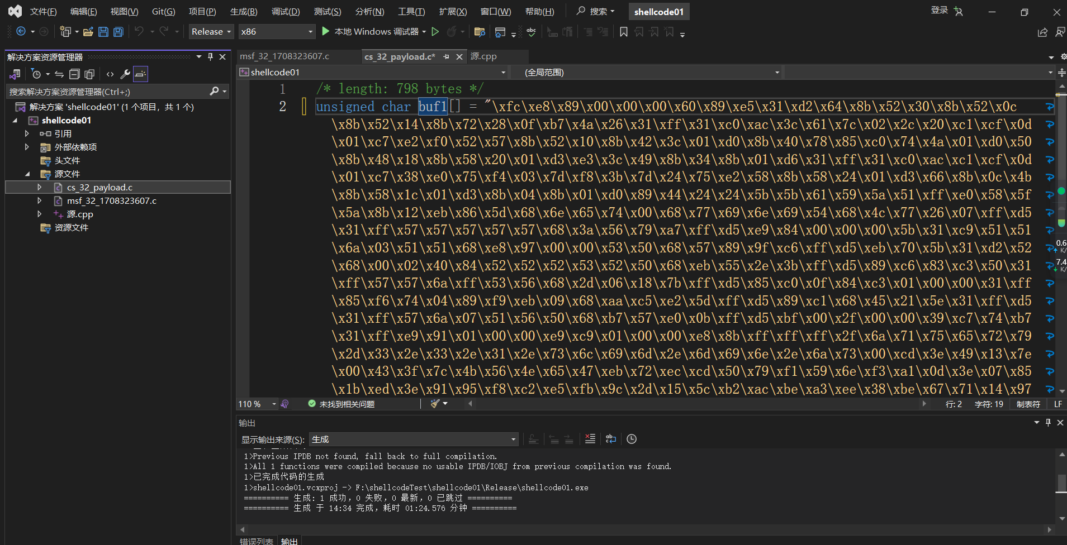The height and width of the screenshot is (545, 1067).
Task: Collapse the 源文件 tree node
Action: tap(27, 174)
